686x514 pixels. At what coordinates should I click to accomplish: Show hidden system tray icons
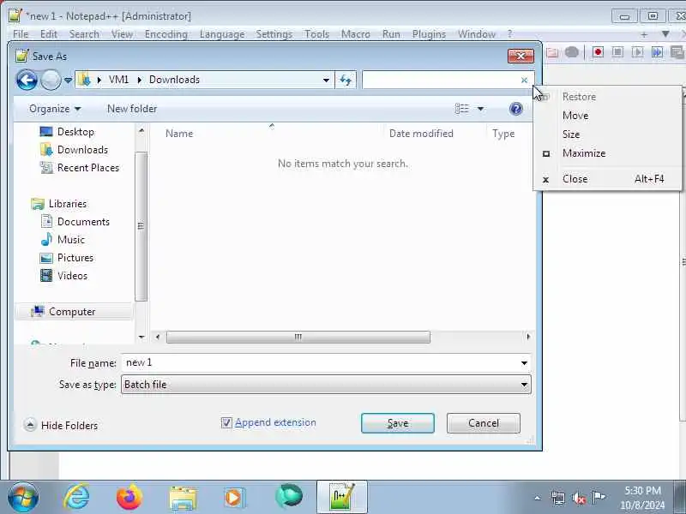538,498
